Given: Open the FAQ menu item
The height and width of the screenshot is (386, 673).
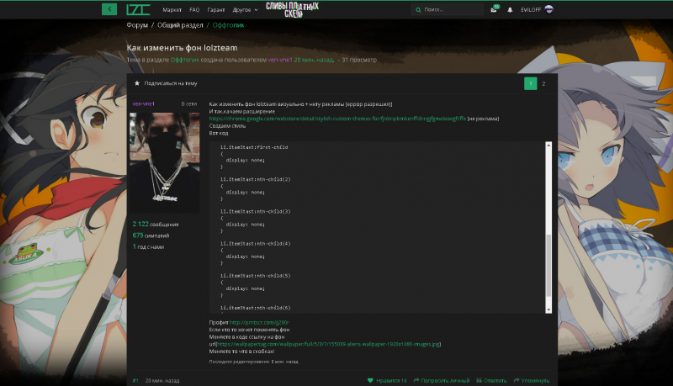Looking at the screenshot, I should point(194,10).
